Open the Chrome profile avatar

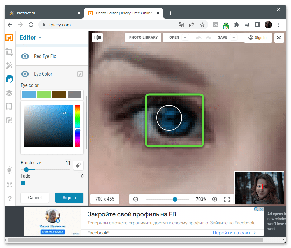click(x=268, y=25)
